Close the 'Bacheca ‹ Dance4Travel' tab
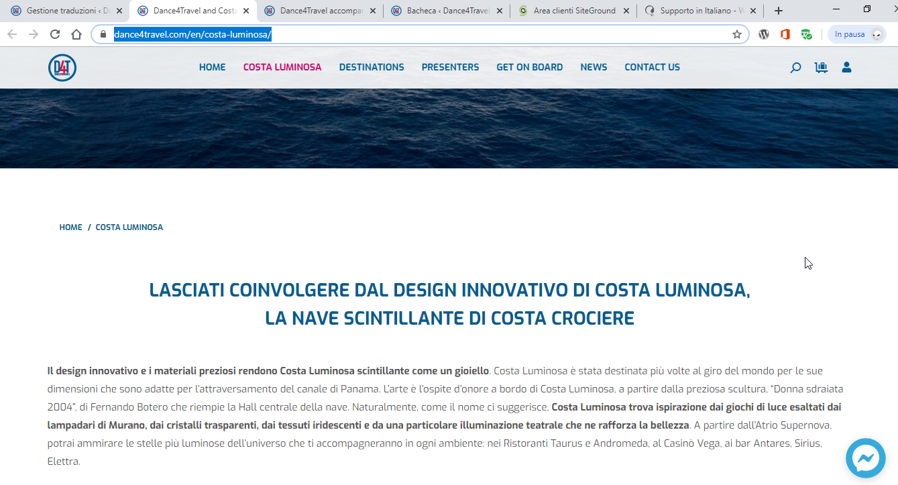Viewport: 898px width, 485px height. [x=500, y=11]
